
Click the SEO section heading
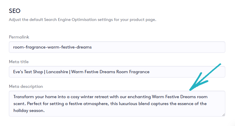[x=15, y=11]
